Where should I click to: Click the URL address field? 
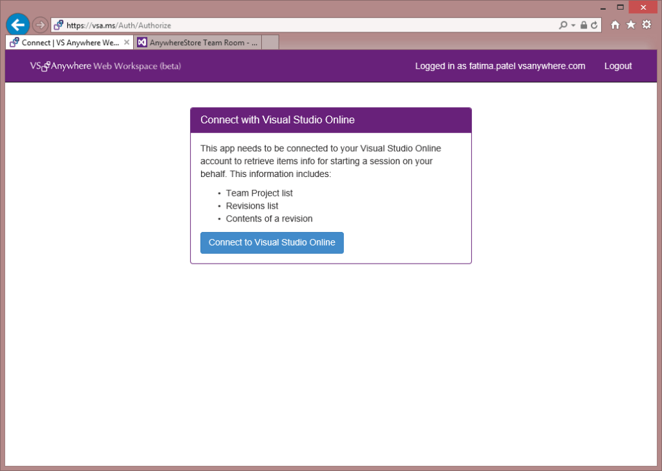(310, 25)
